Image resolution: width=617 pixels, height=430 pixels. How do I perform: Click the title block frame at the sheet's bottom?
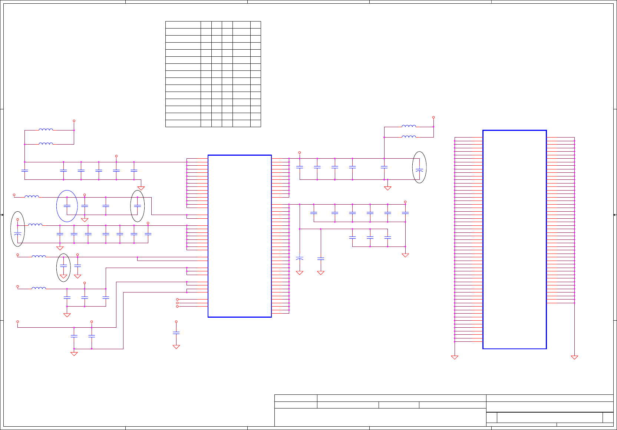(444, 410)
